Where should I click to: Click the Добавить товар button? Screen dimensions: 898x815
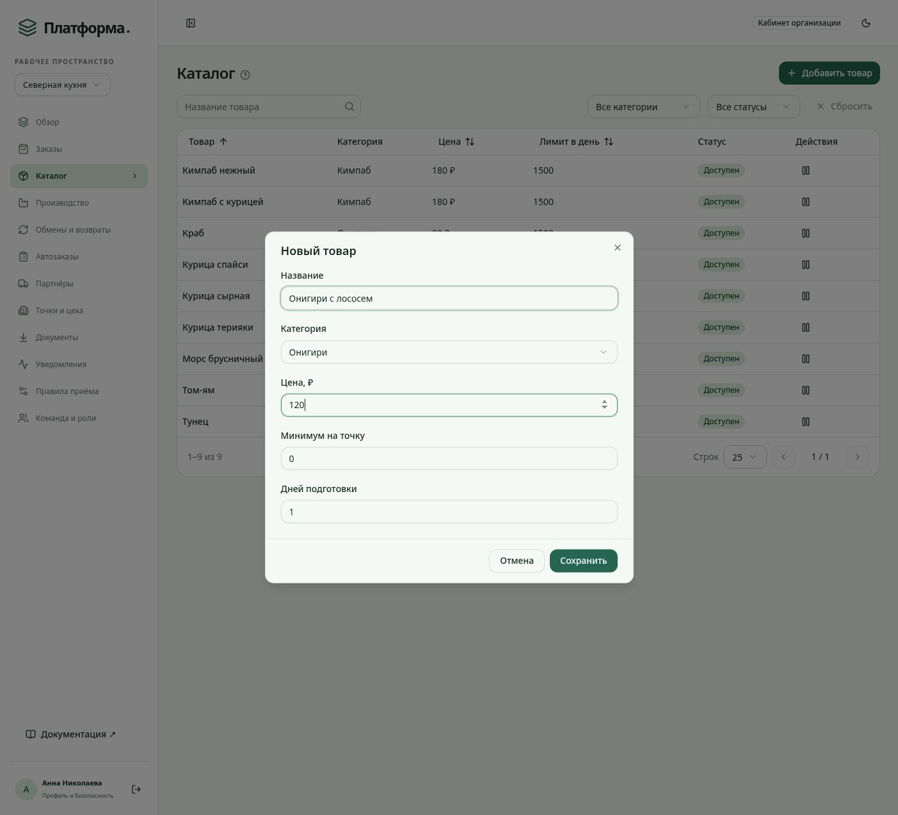[830, 73]
